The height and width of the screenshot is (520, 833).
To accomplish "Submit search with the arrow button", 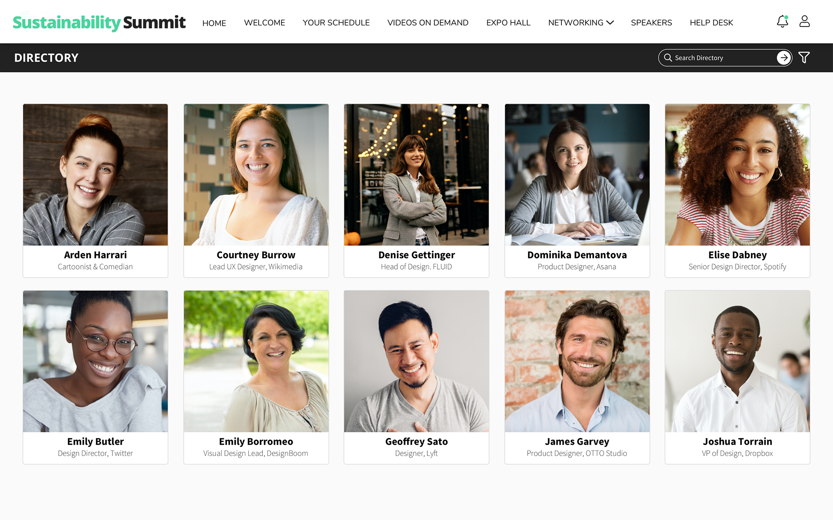I will coord(783,57).
